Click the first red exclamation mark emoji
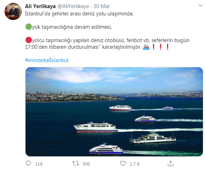205x170 pixels. click(x=154, y=47)
